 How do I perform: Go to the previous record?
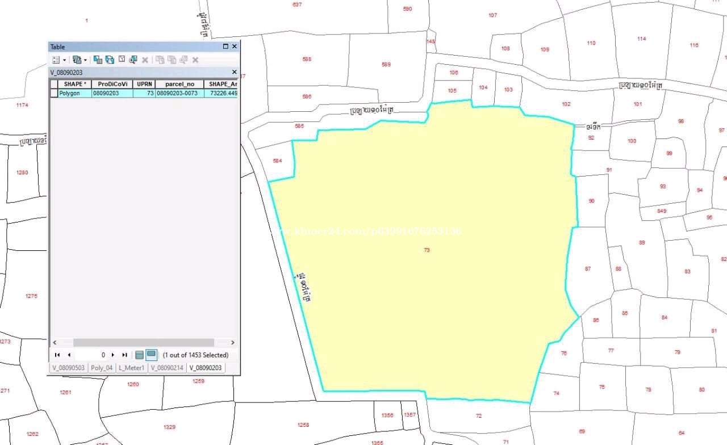pos(69,355)
